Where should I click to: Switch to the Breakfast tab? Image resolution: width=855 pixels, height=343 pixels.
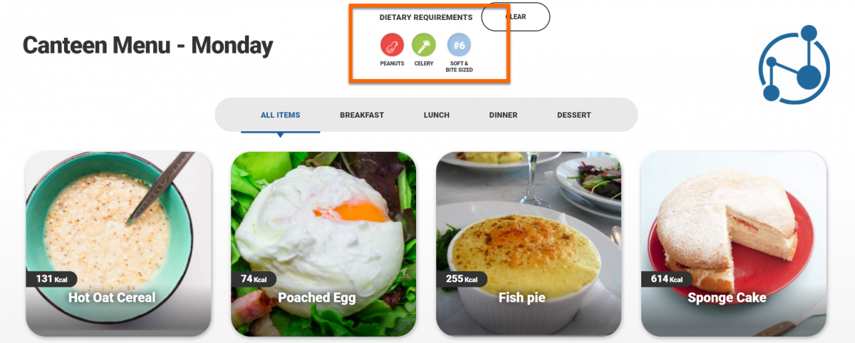coord(362,115)
